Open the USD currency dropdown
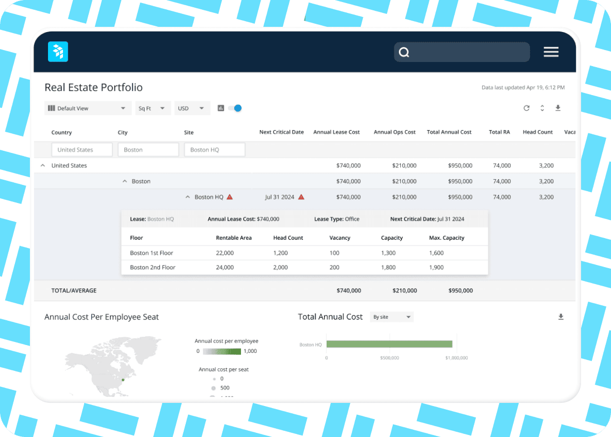 (192, 108)
